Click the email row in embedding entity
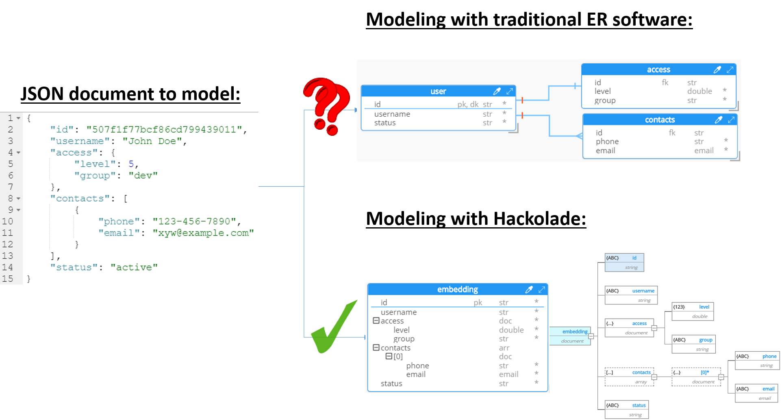Screen dimensions: 782x420 pyautogui.click(x=458, y=374)
